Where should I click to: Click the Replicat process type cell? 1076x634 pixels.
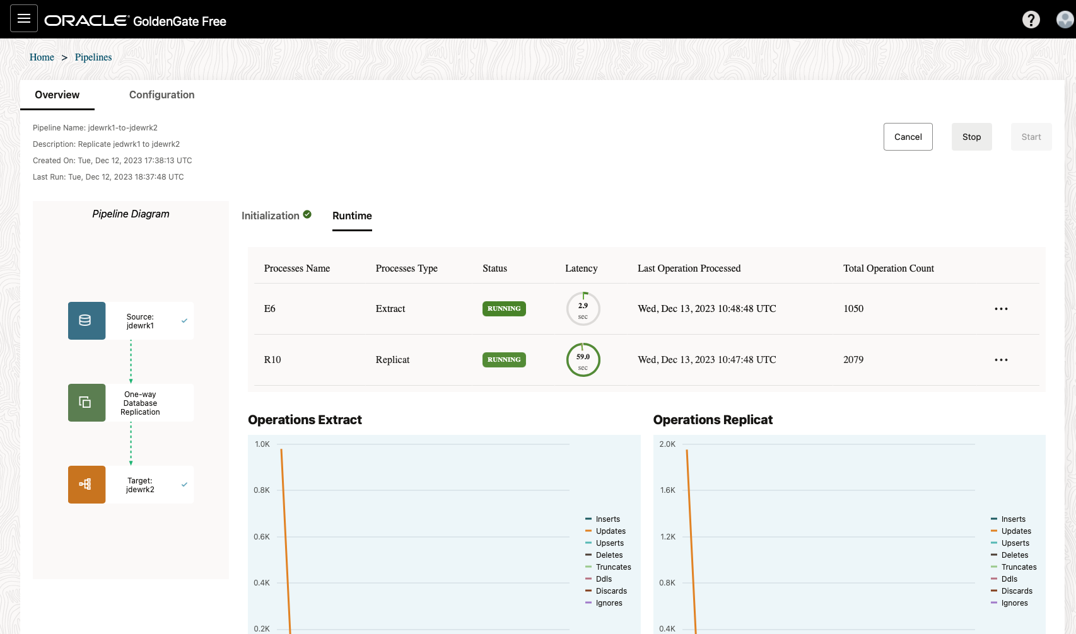coord(392,360)
